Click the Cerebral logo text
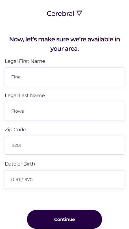 60,14
